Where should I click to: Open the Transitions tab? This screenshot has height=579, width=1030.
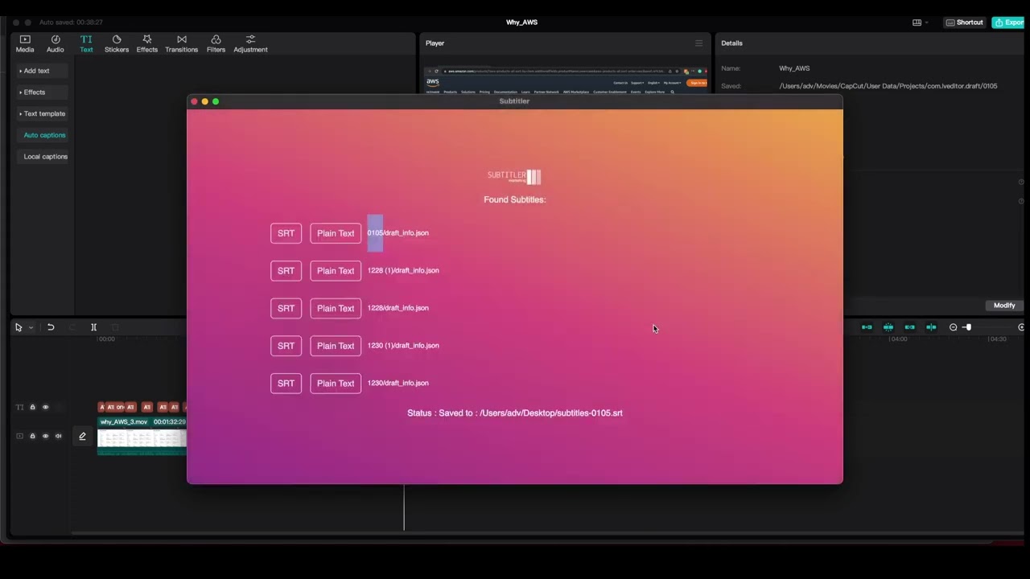pyautogui.click(x=181, y=43)
